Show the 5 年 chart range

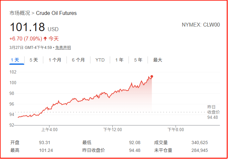(138, 60)
